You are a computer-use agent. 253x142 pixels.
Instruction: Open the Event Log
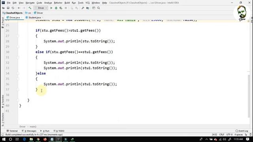click(x=242, y=131)
